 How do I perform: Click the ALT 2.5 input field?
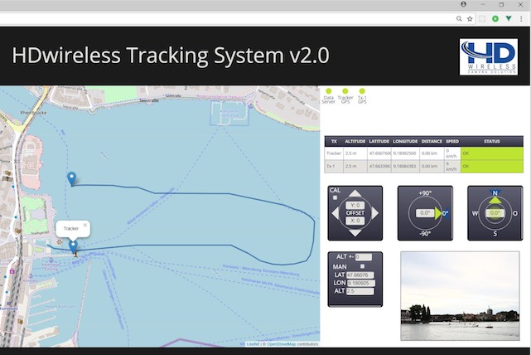point(360,291)
